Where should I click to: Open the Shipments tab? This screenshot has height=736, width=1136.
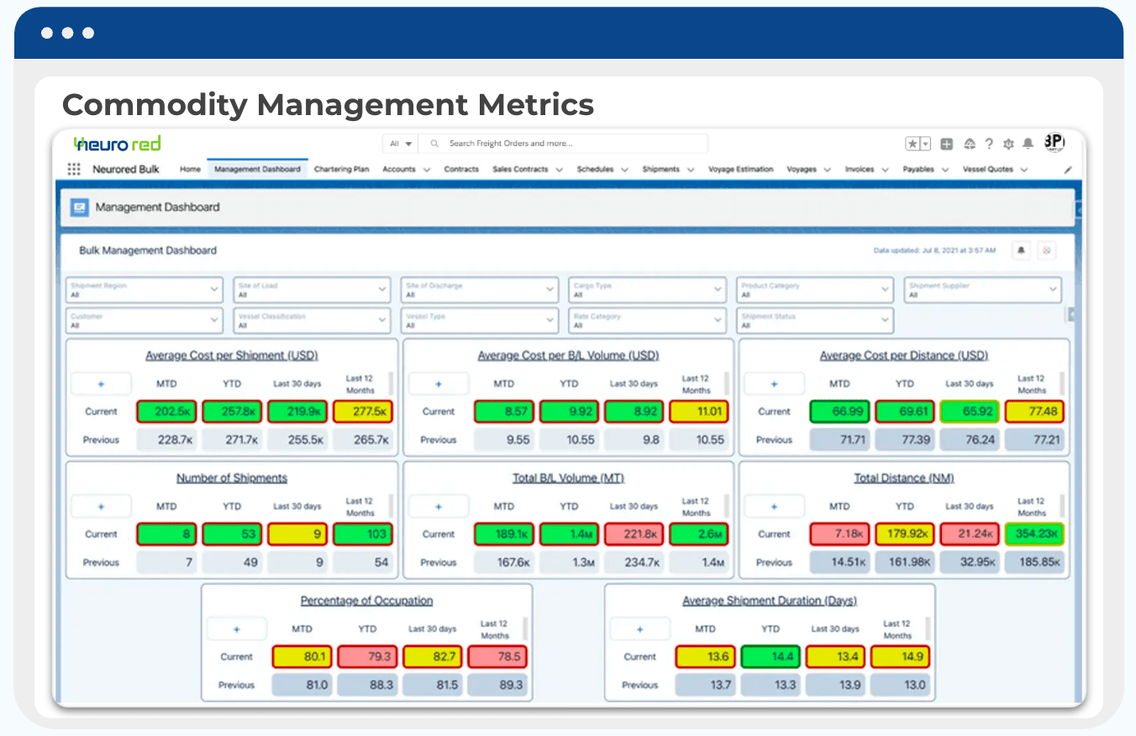[661, 170]
